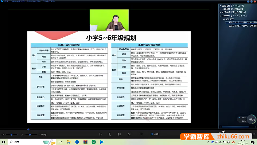Click the battery tray icon
This screenshot has width=257, height=145.
pyautogui.click(x=216, y=142)
